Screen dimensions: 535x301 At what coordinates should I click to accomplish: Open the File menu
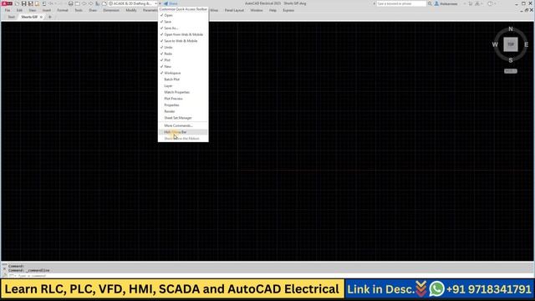pyautogui.click(x=8, y=10)
